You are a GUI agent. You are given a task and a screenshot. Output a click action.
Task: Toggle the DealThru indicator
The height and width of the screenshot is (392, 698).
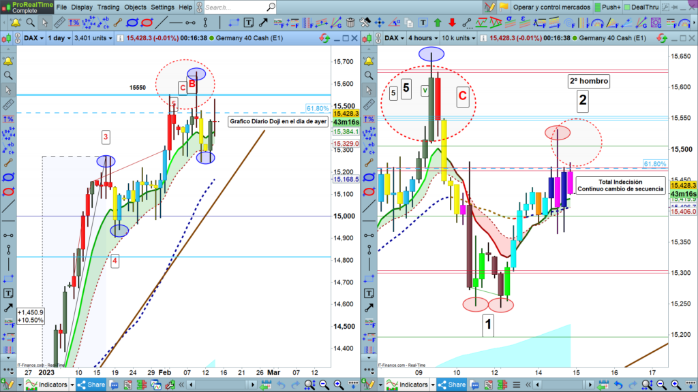[639, 7]
